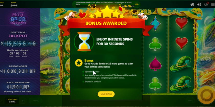Viewport: 215px width, 107px height.
Task: Open the Pays table button
Action: pyautogui.click(x=190, y=101)
